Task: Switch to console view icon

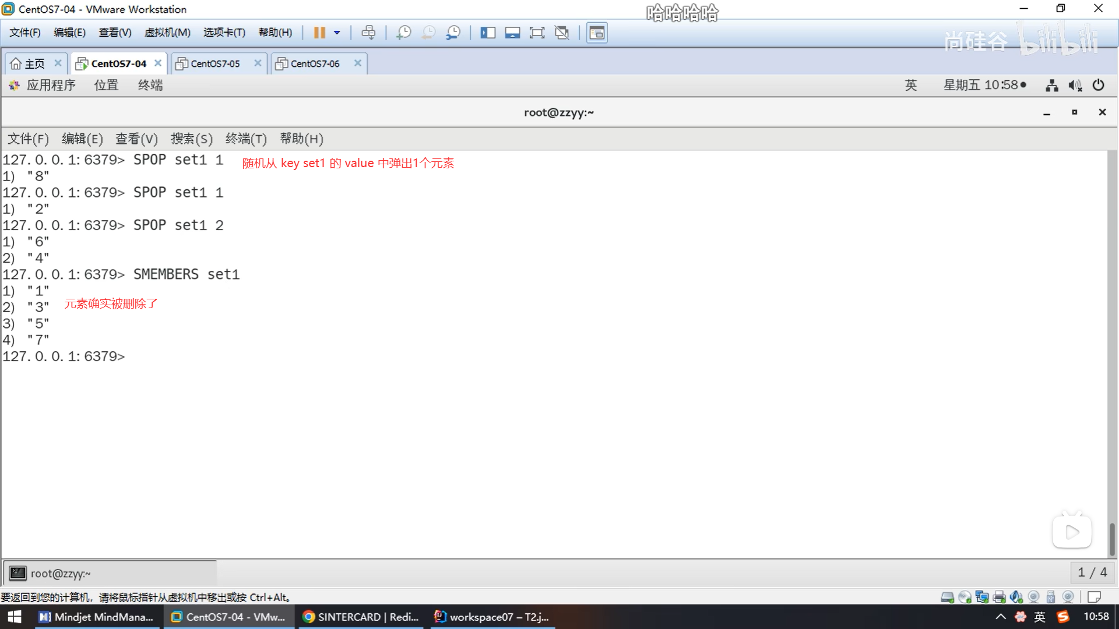Action: pyautogui.click(x=597, y=33)
